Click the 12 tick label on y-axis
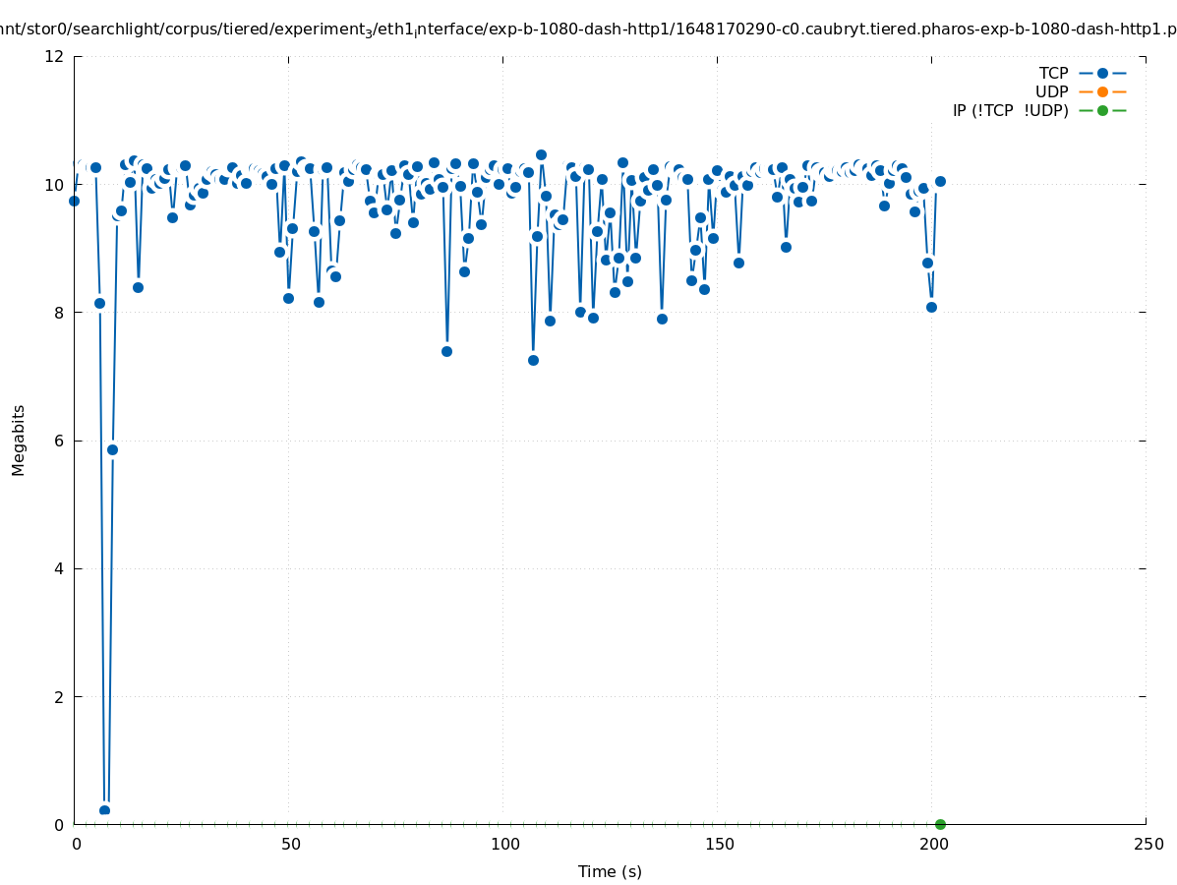This screenshot has height=885, width=1177. pyautogui.click(x=55, y=56)
